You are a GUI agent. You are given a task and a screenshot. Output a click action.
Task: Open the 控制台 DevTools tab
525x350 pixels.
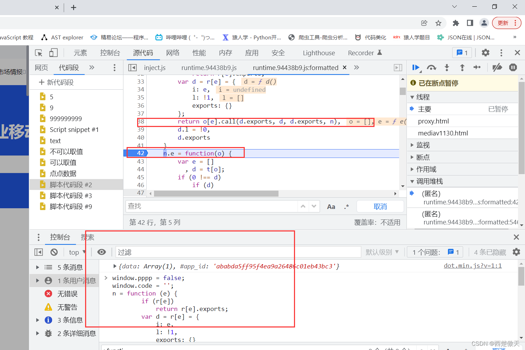point(110,53)
